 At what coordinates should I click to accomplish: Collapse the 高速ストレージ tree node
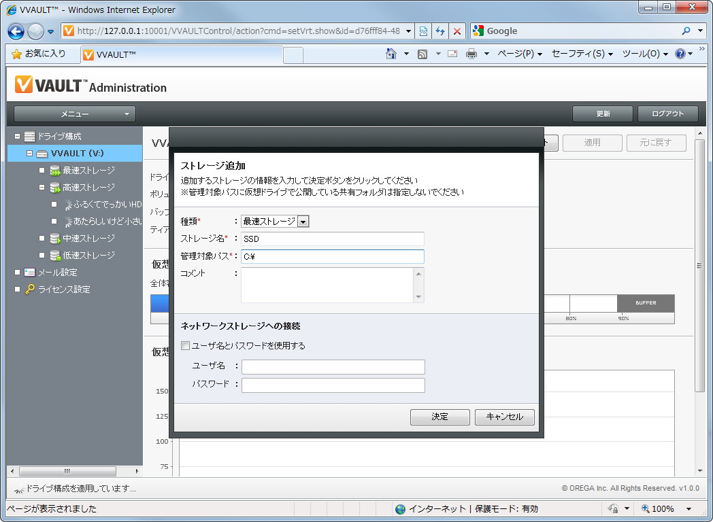coord(42,187)
